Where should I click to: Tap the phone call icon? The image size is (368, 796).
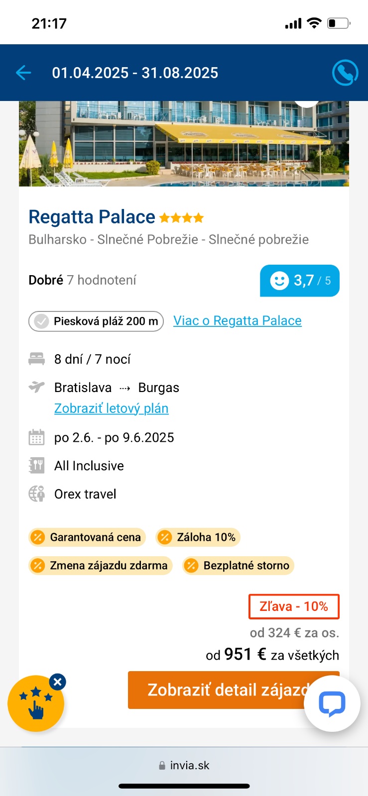click(345, 73)
